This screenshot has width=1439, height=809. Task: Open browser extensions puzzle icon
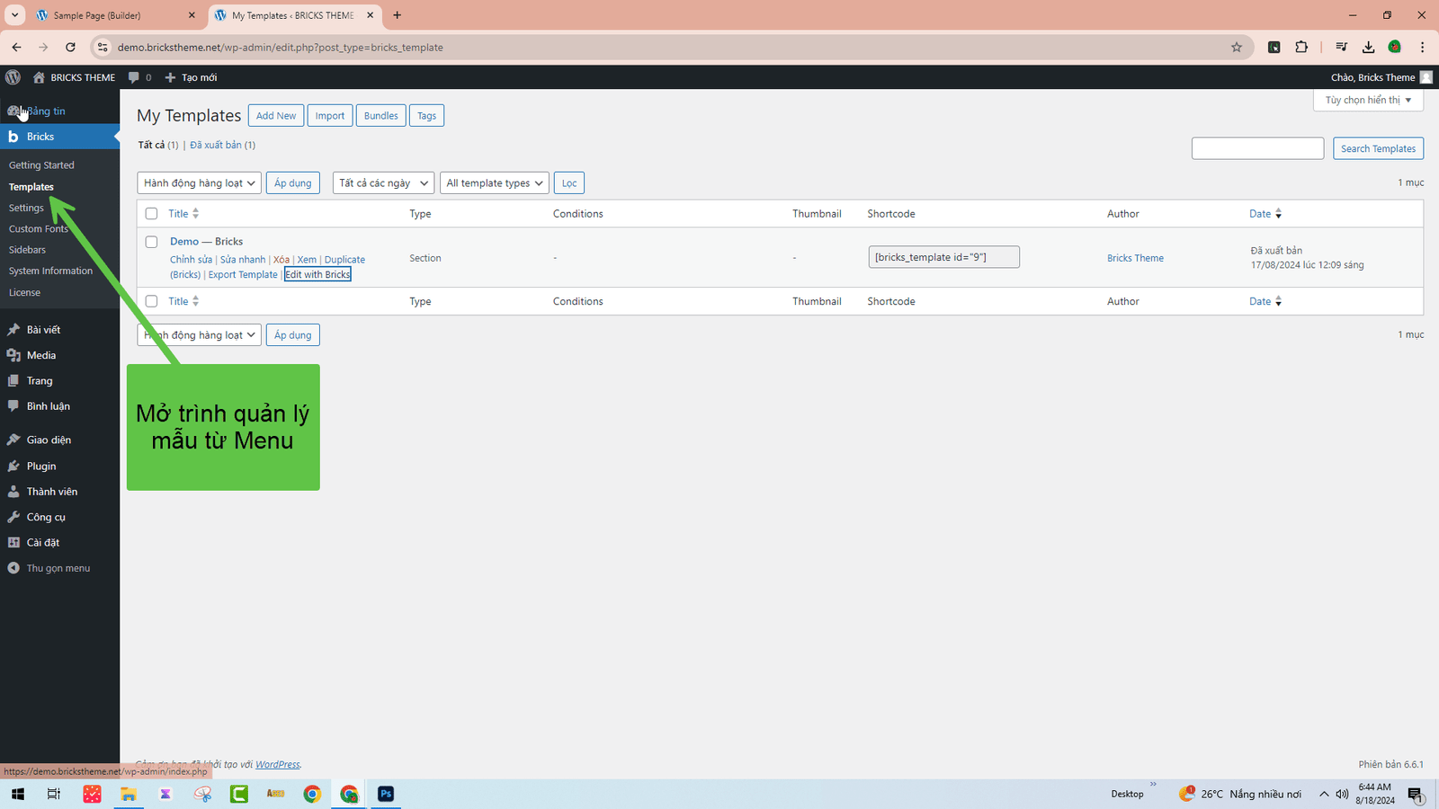pos(1300,47)
